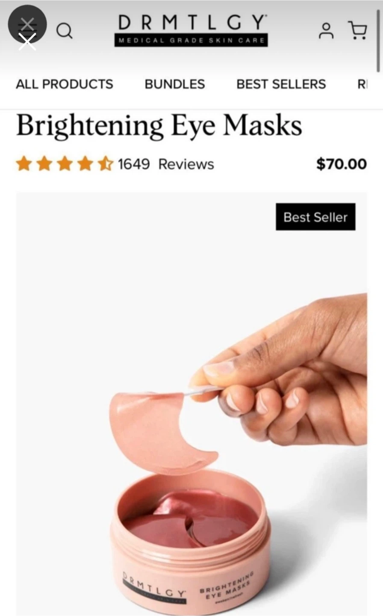
Task: Open the ALL PRODUCTS menu item
Action: (65, 84)
